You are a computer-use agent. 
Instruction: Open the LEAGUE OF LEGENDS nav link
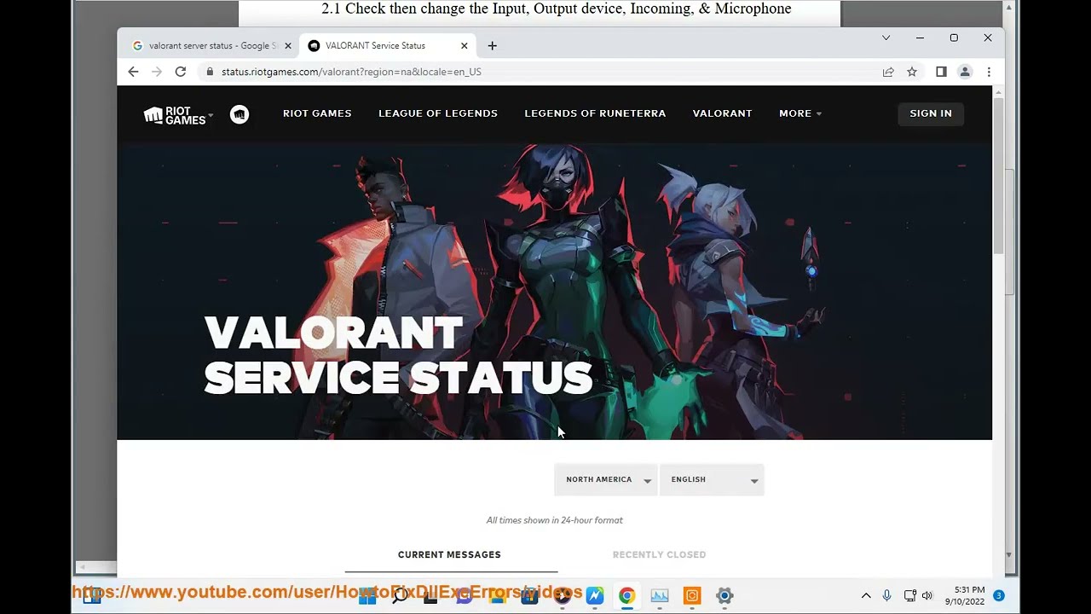(x=438, y=113)
